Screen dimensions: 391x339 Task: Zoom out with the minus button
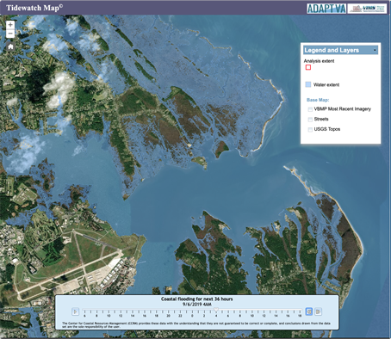coord(10,34)
